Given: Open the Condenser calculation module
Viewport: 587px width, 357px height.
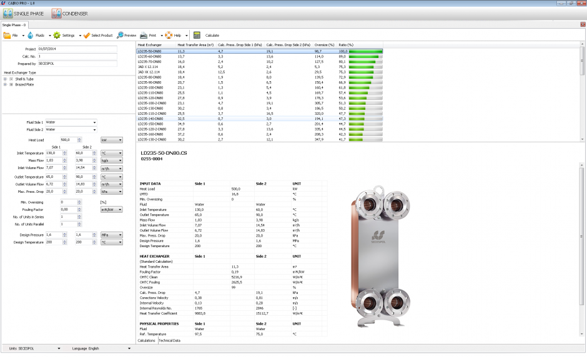Looking at the screenshot, I should [70, 14].
